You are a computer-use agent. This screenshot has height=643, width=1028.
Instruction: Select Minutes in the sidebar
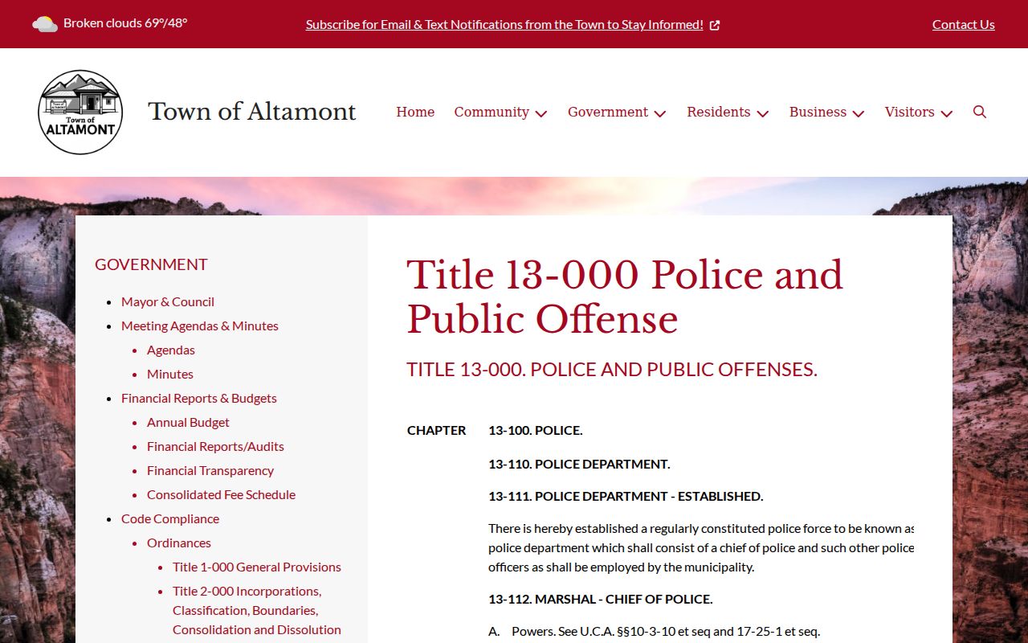pyautogui.click(x=170, y=374)
